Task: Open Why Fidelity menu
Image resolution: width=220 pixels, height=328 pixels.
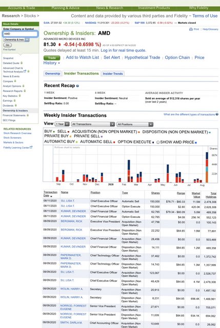Action: pyautogui.click(x=198, y=8)
